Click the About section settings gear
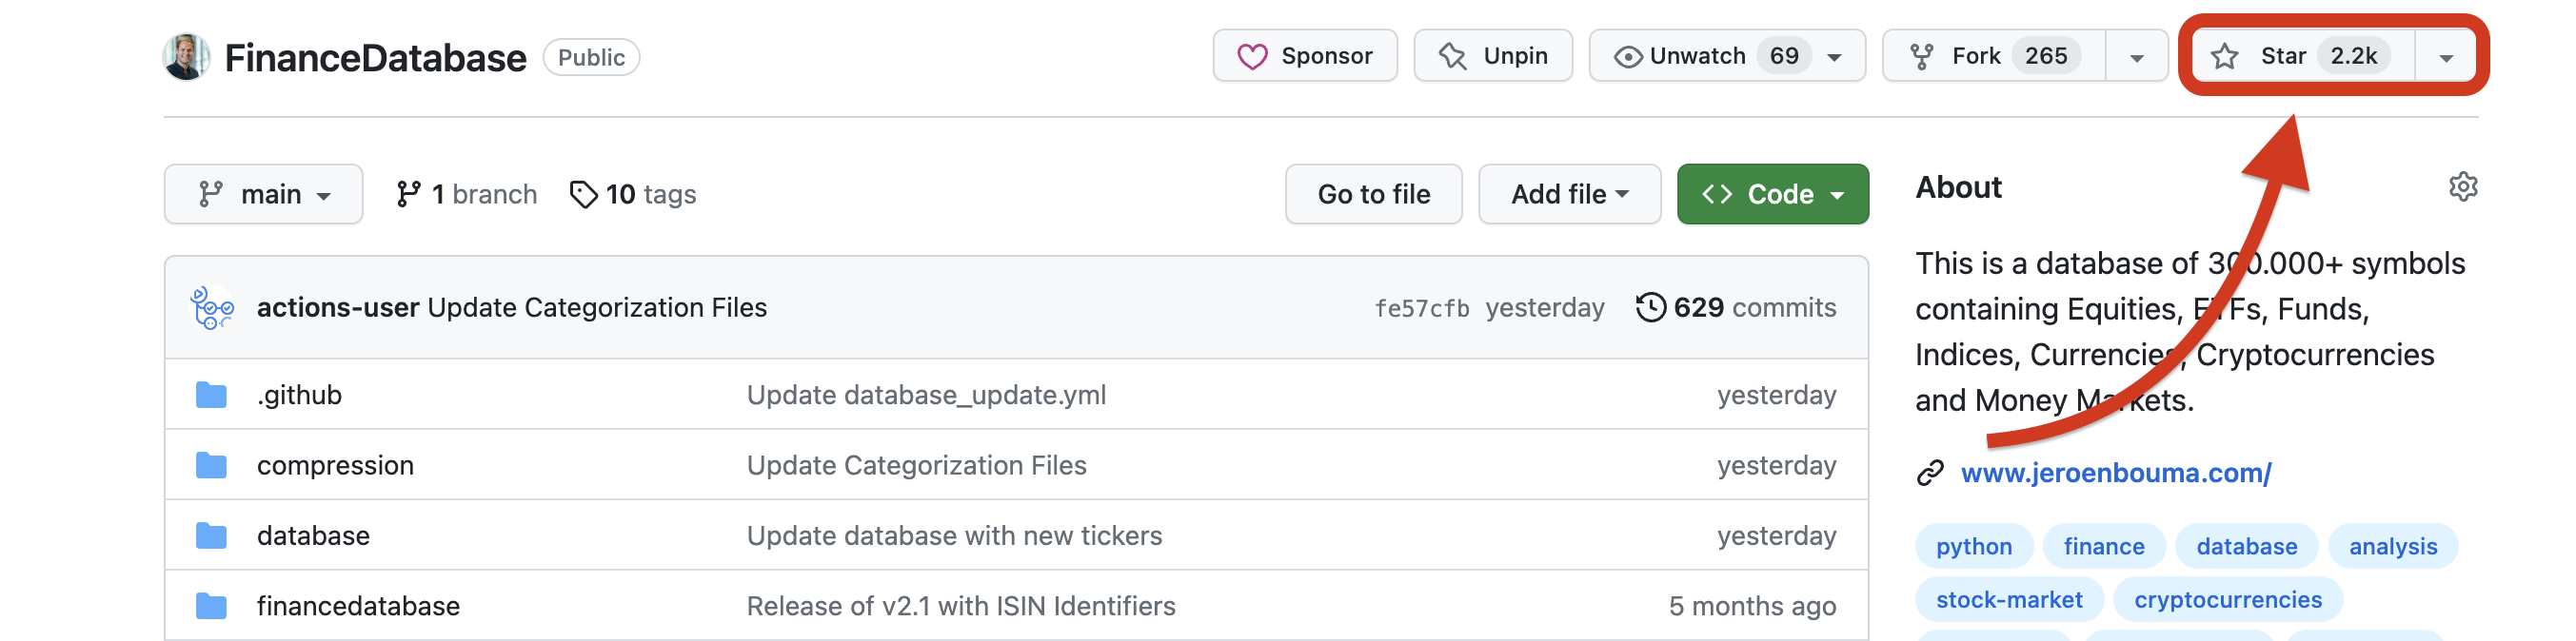Screen dimensions: 2576x641 2462,186
